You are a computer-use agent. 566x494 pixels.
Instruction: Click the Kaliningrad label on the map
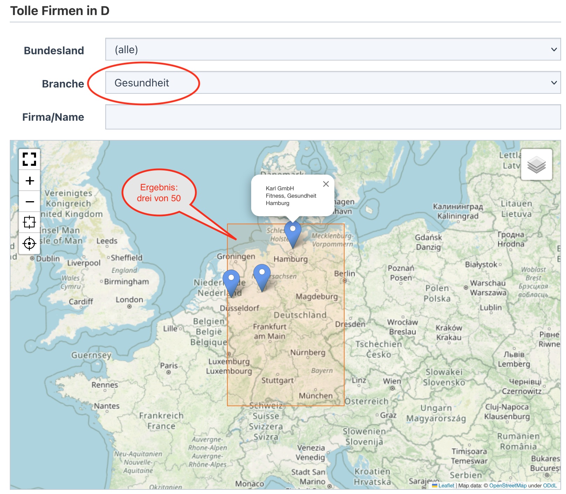point(458,216)
